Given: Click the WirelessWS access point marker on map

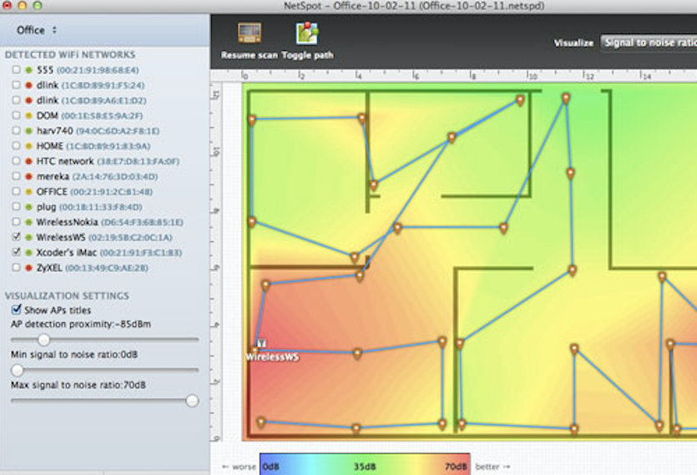Looking at the screenshot, I should coord(260,344).
